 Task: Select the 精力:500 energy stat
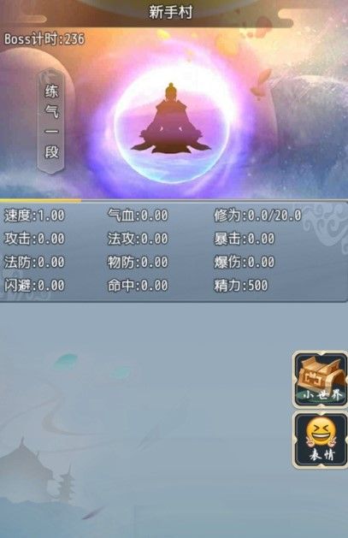[x=241, y=286]
